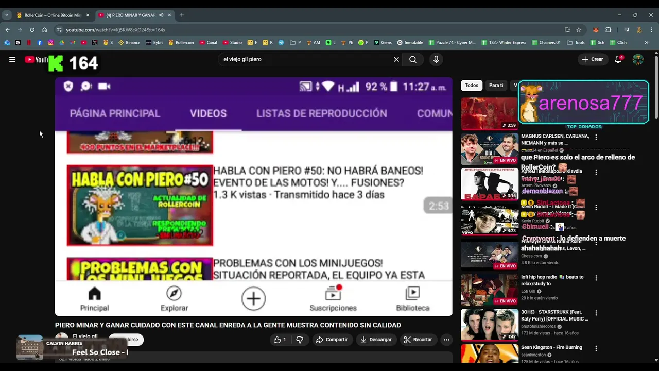Click the Recortar clip button
659x371 pixels.
coord(418,340)
